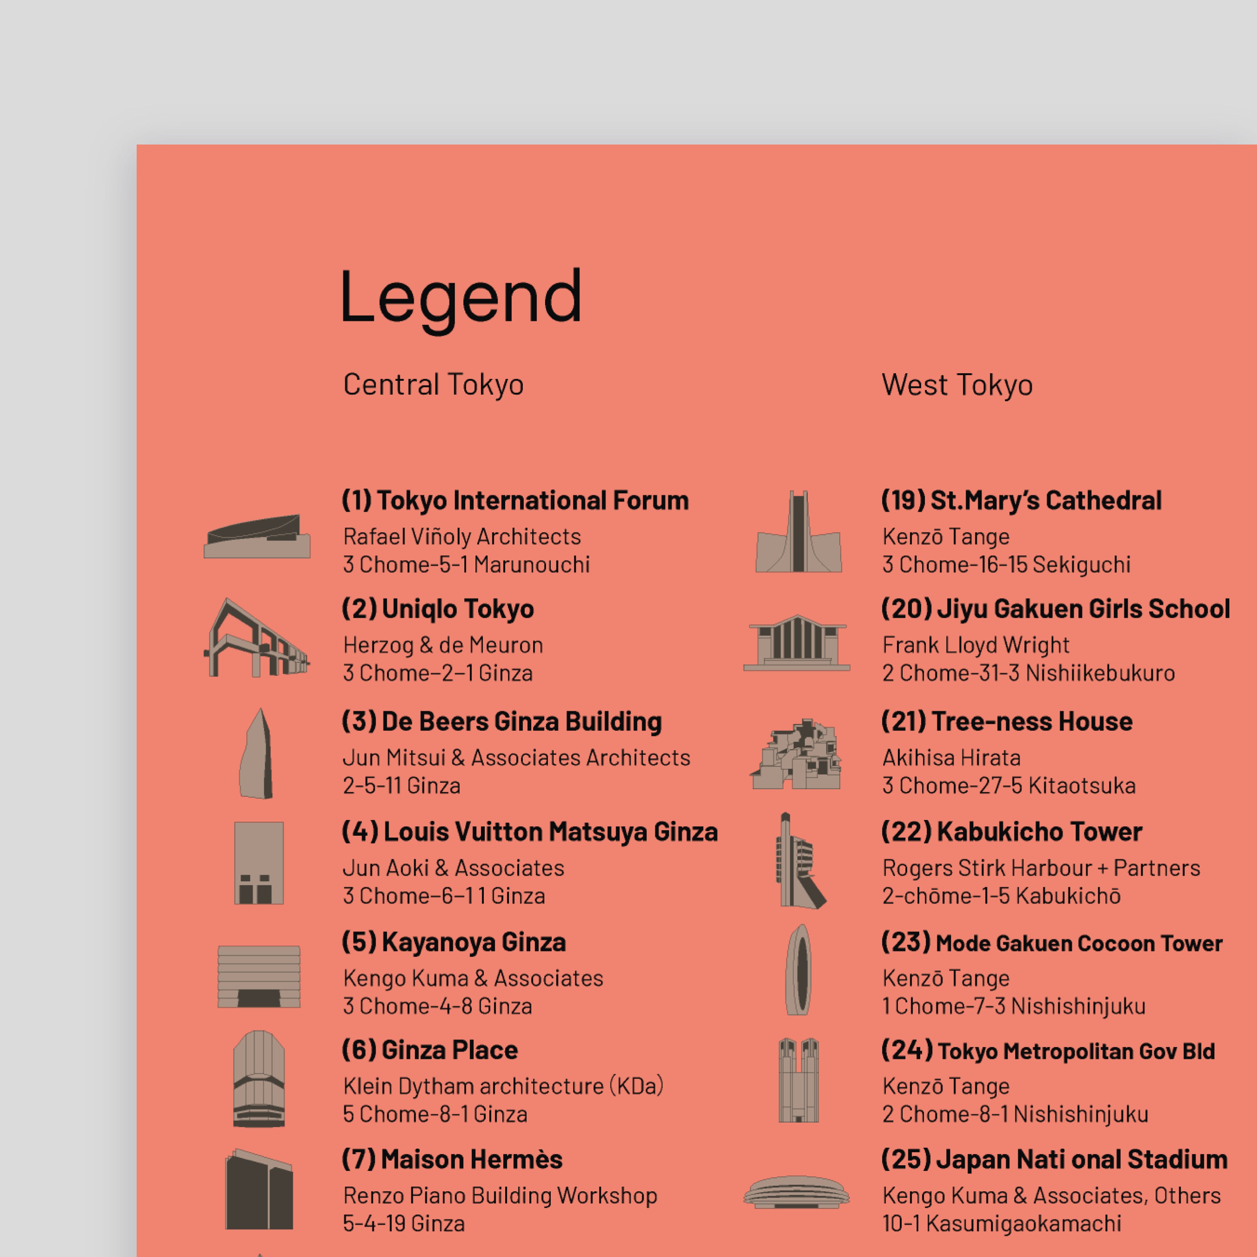
Task: Click the St. Mary's Cathedral icon
Action: 798,532
